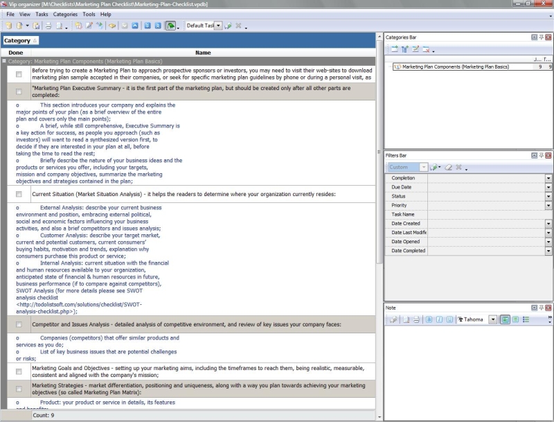Open the Tools menu

coord(89,14)
